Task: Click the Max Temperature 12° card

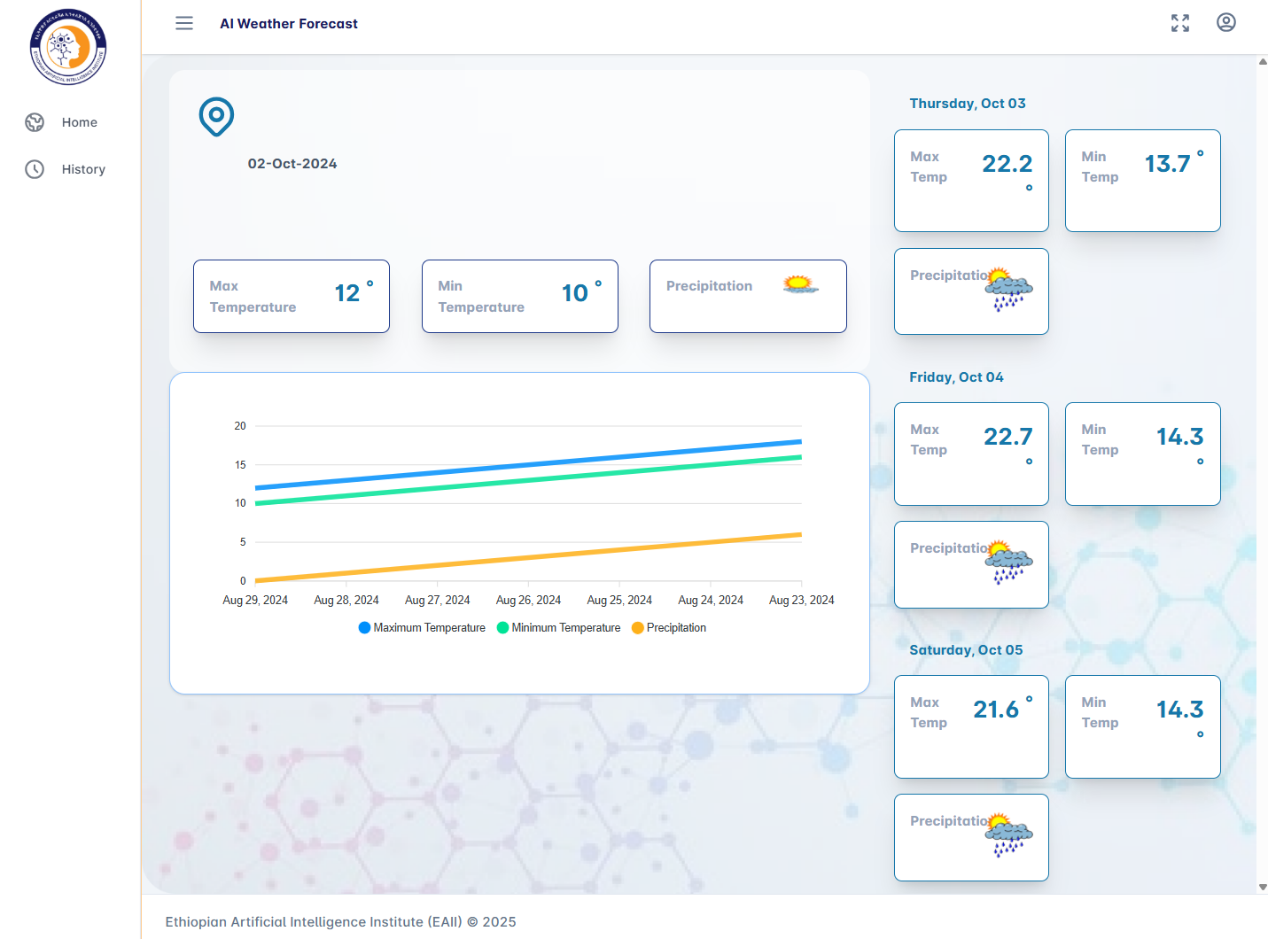Action: point(292,297)
